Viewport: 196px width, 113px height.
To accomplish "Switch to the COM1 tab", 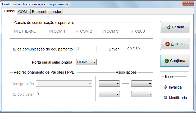I will pyautogui.click(x=24, y=12).
